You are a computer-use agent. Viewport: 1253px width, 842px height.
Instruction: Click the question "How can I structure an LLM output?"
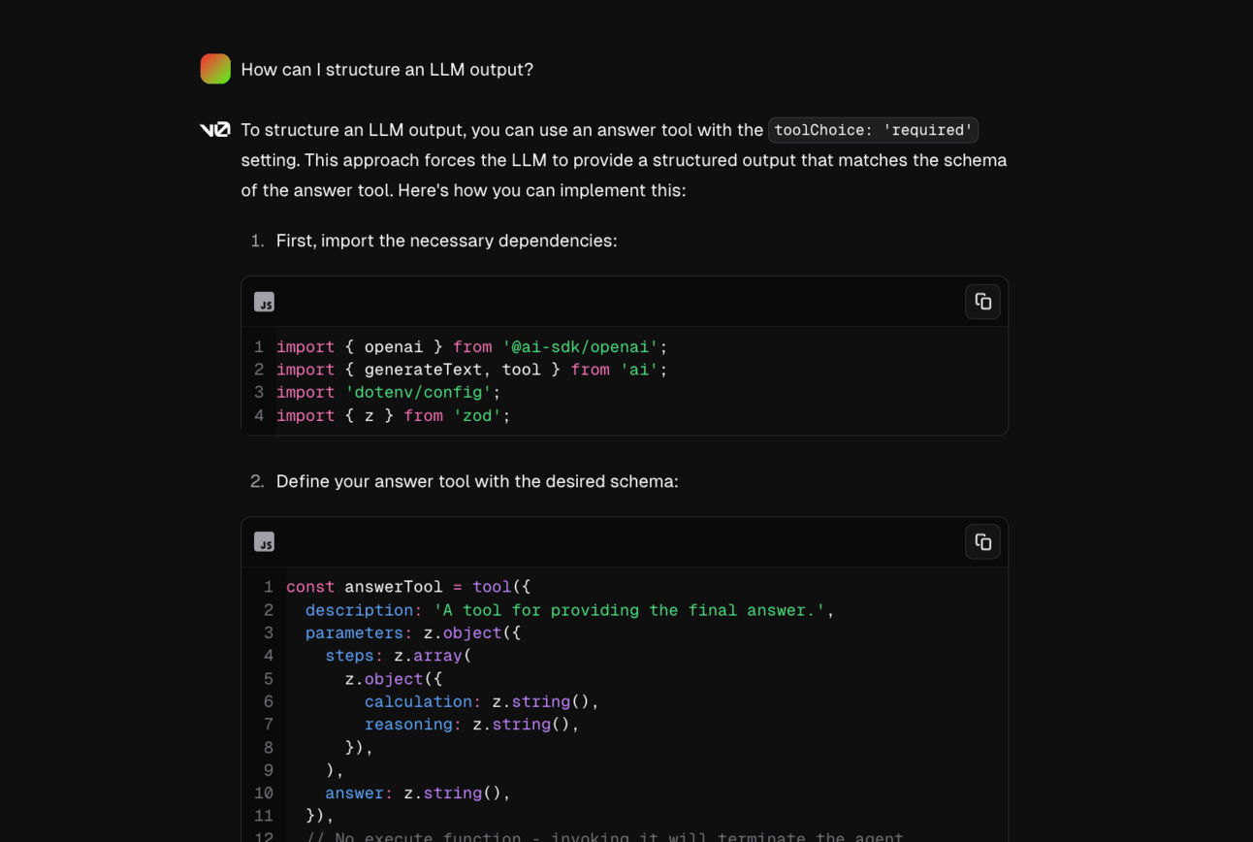(387, 70)
